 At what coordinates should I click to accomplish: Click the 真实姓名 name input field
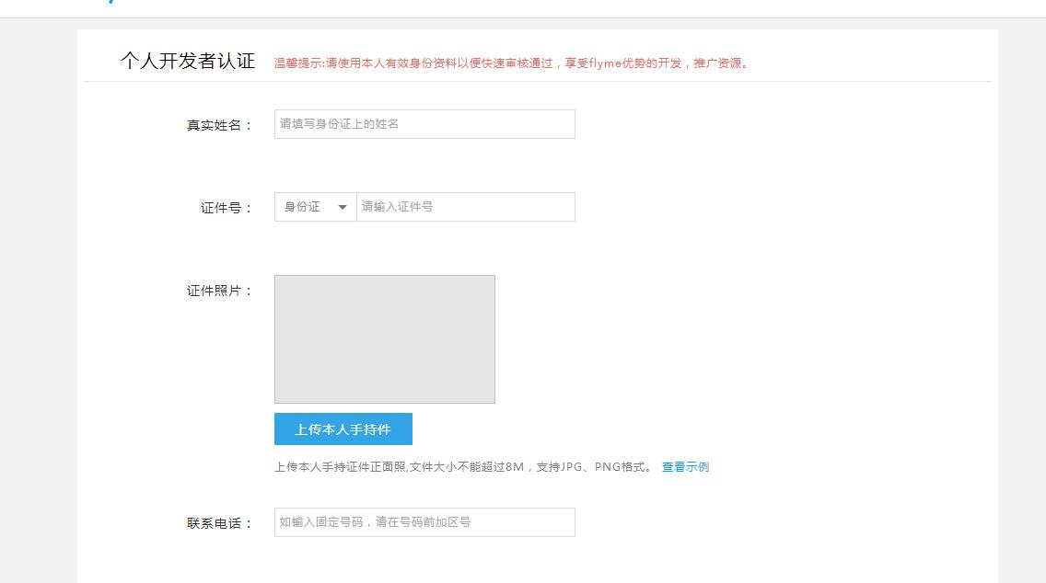click(x=424, y=123)
